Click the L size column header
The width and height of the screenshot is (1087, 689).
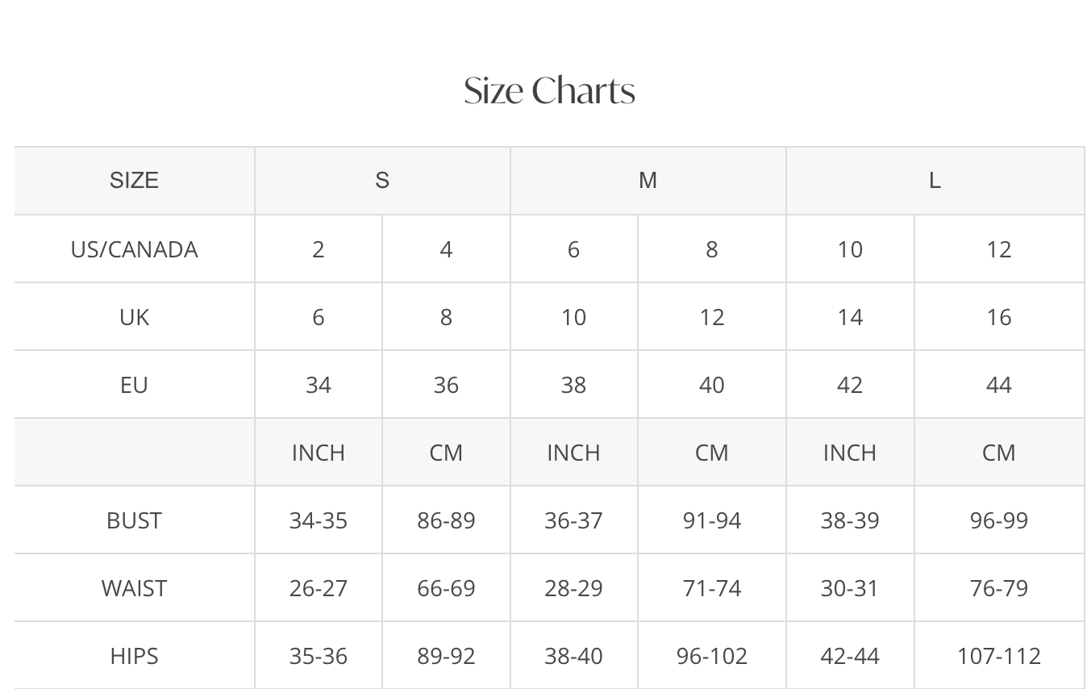[x=935, y=181]
